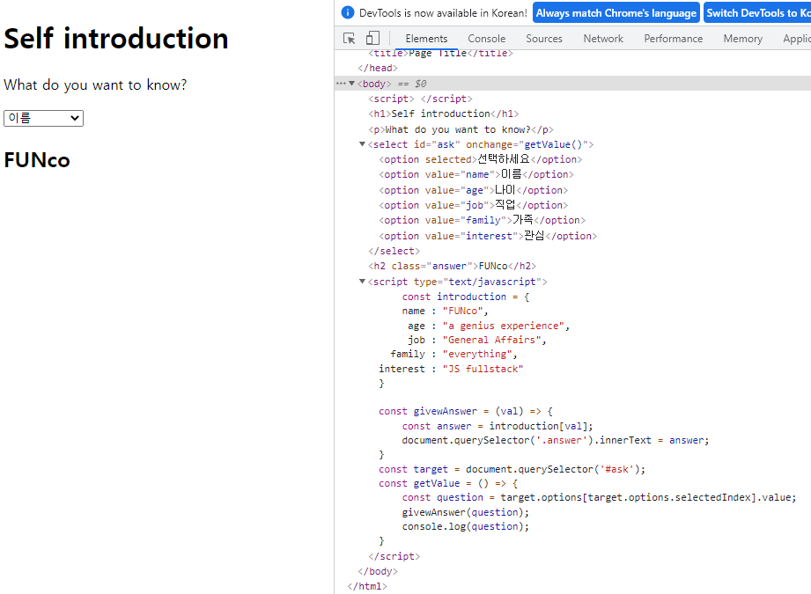811x594 pixels.
Task: Select the h2 class="answer" node
Action: click(x=452, y=266)
